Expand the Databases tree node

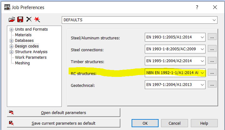click(x=12, y=41)
